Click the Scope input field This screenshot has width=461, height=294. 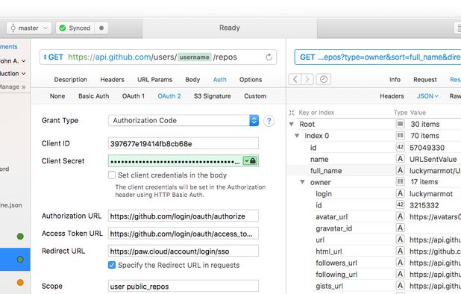point(184,286)
